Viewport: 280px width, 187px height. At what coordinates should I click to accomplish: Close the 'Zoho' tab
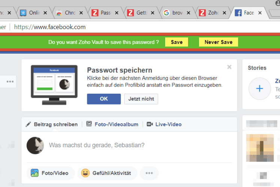point(224,13)
